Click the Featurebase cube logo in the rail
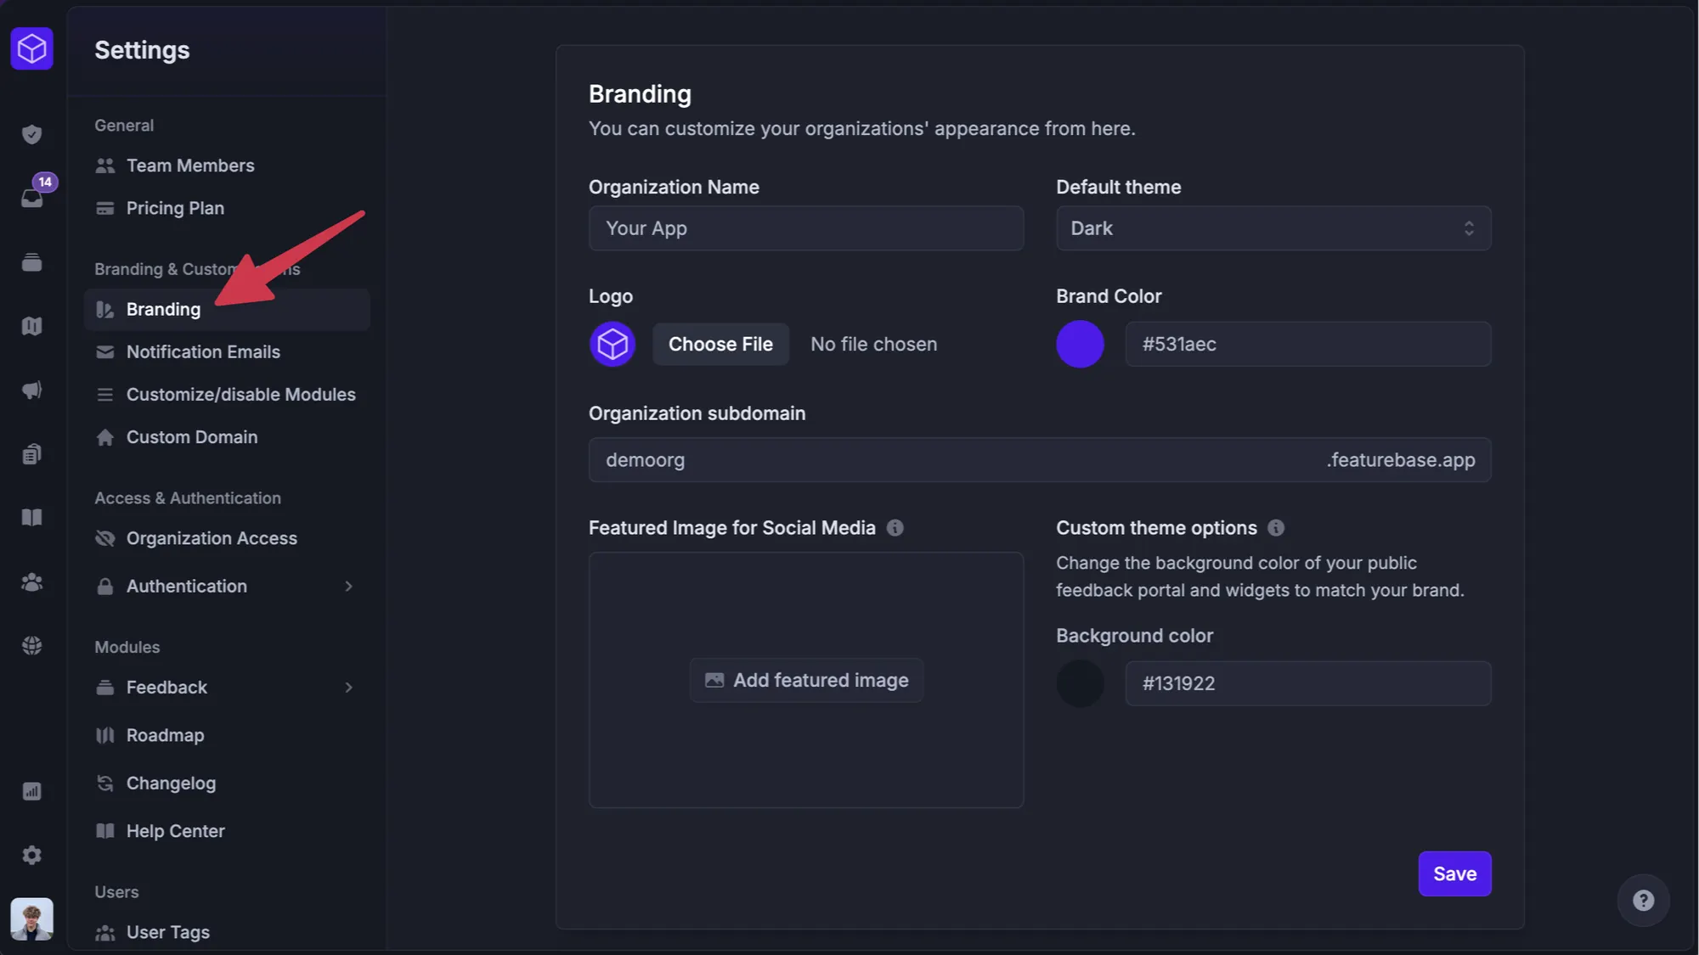The width and height of the screenshot is (1699, 955). pyautogui.click(x=31, y=48)
